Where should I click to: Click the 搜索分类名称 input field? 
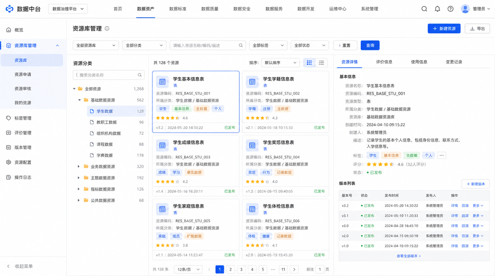click(x=109, y=75)
